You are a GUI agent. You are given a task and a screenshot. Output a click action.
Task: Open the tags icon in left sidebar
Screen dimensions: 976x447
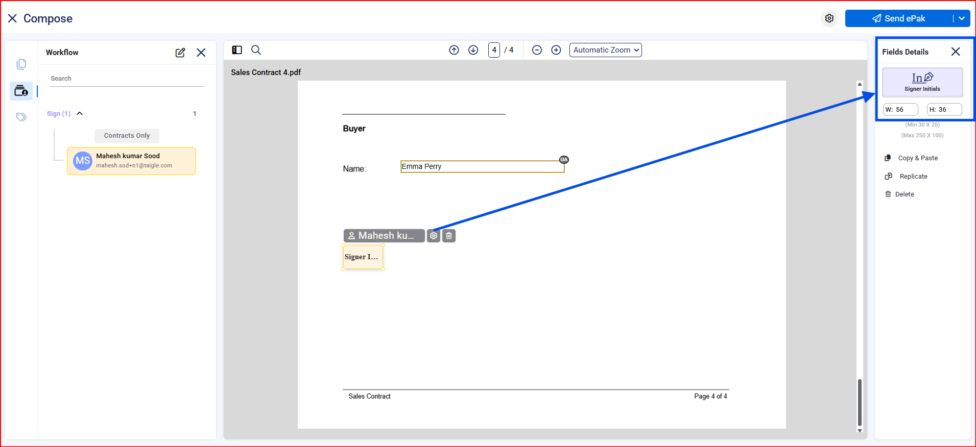pos(21,117)
